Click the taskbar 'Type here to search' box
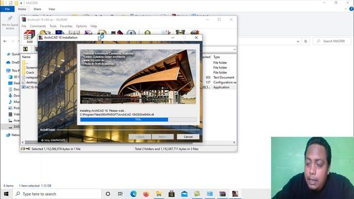 click(x=57, y=194)
